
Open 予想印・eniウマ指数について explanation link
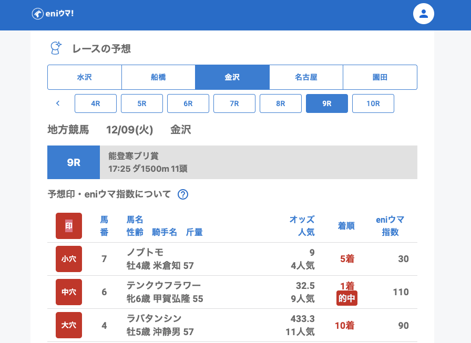(109, 194)
